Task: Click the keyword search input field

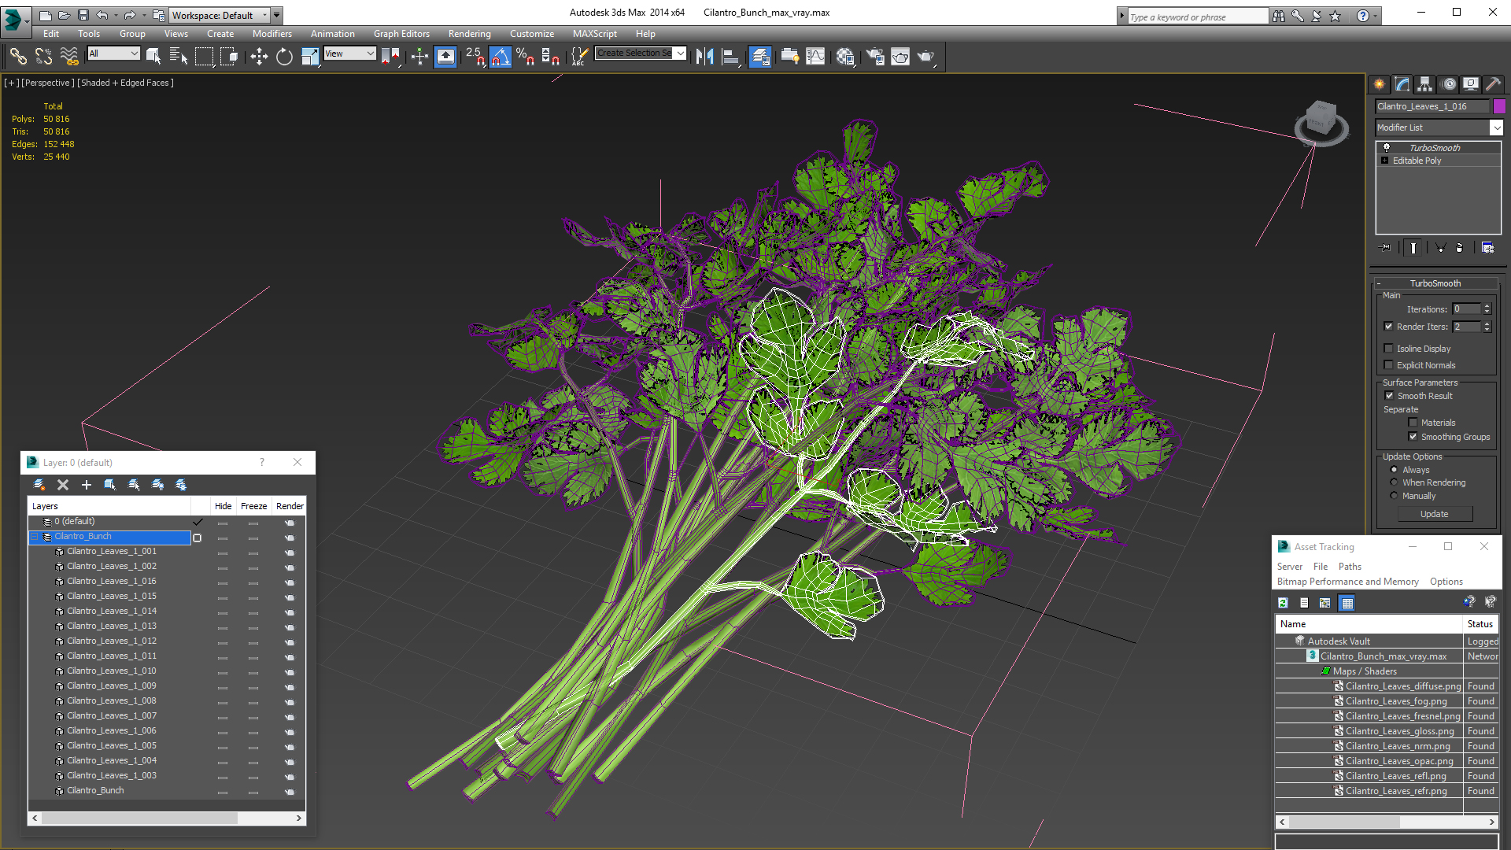Action: [x=1197, y=17]
